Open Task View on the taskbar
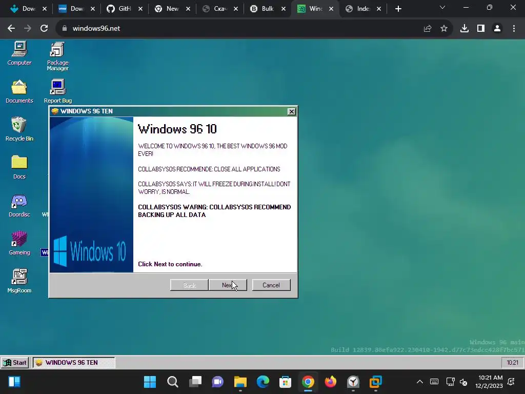Screen dimensions: 525x394 coord(195,382)
